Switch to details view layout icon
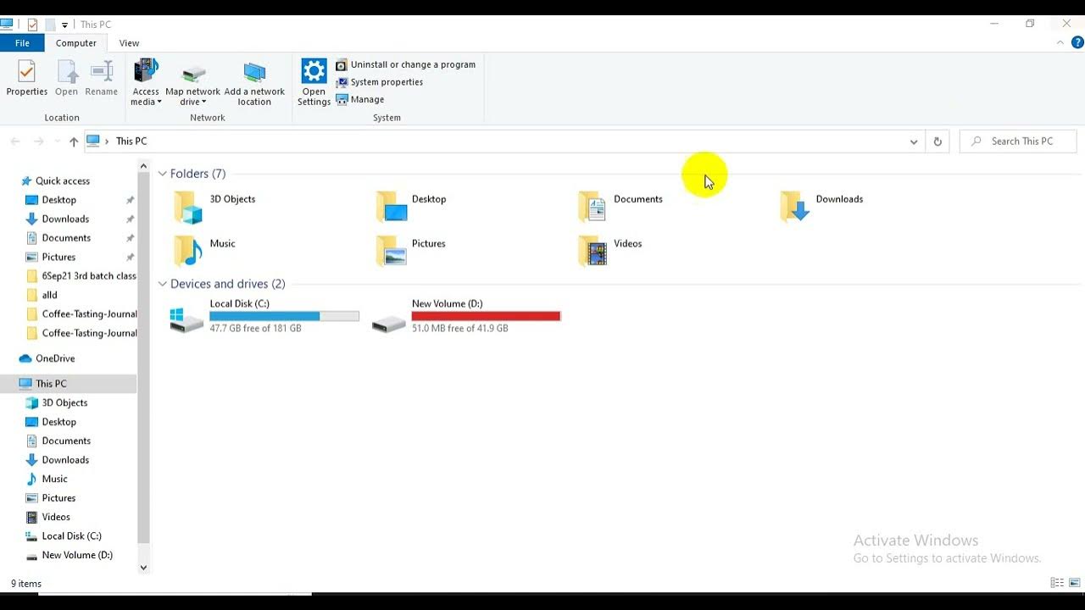Screen dimensions: 1085x610 pyautogui.click(x=1057, y=583)
